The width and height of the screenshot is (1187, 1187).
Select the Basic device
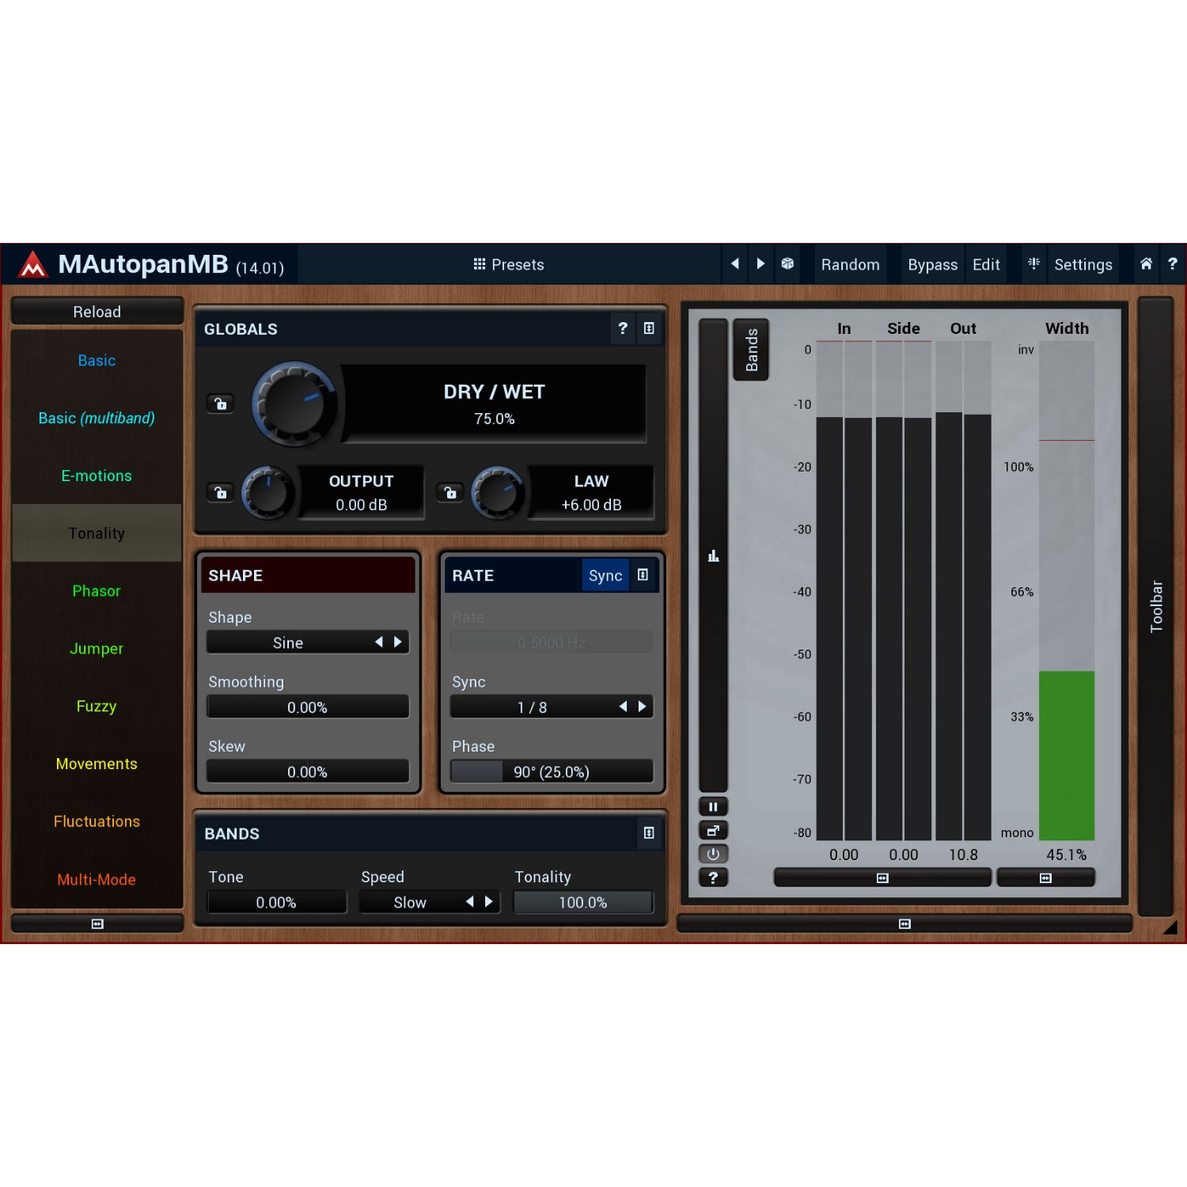97,361
